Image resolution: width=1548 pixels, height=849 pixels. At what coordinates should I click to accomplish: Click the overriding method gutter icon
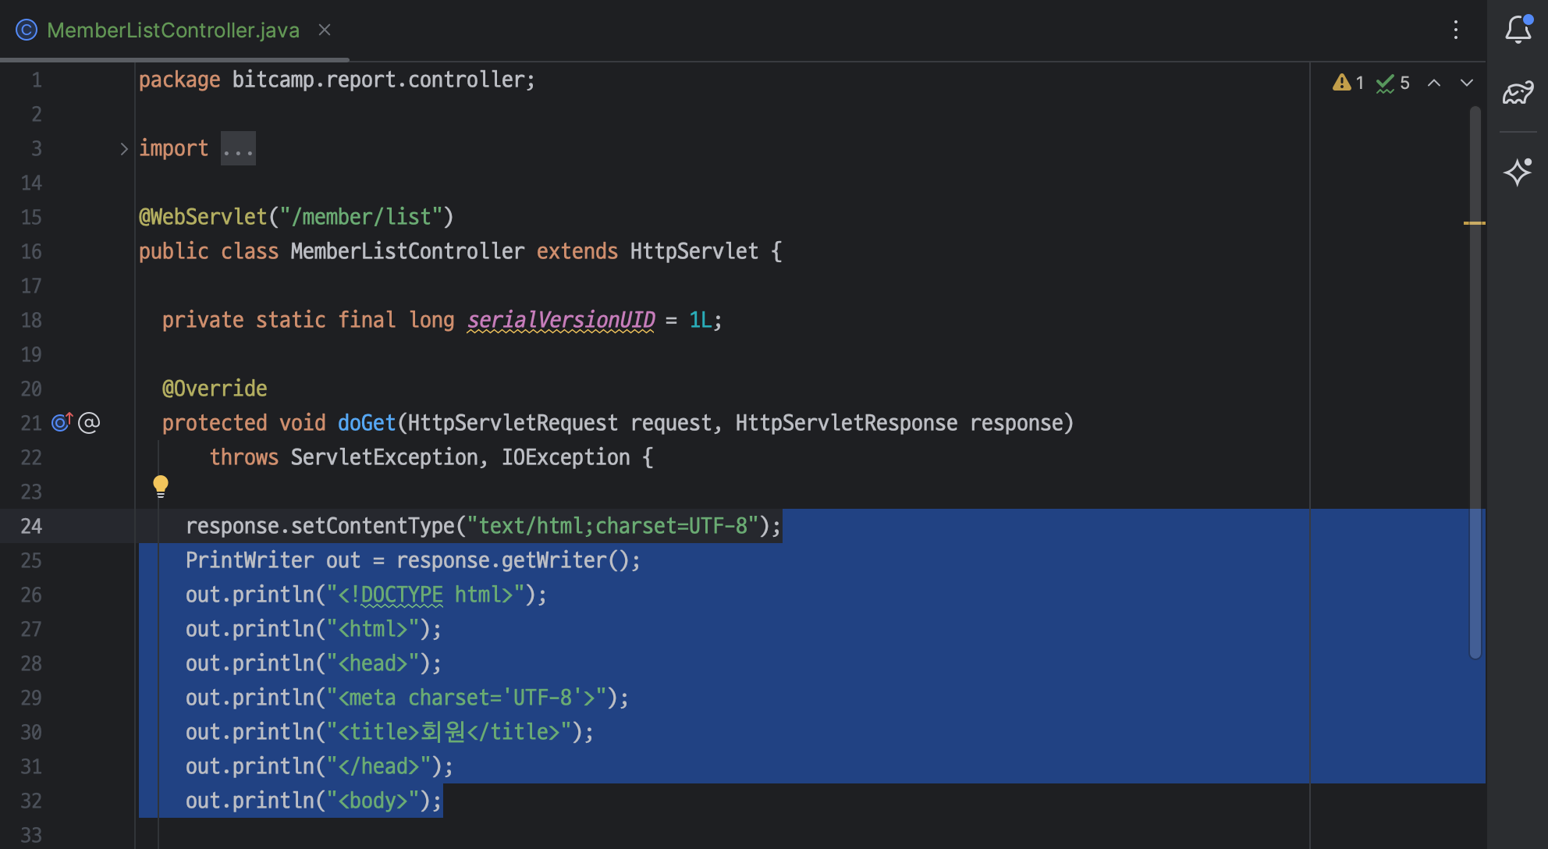tap(62, 422)
